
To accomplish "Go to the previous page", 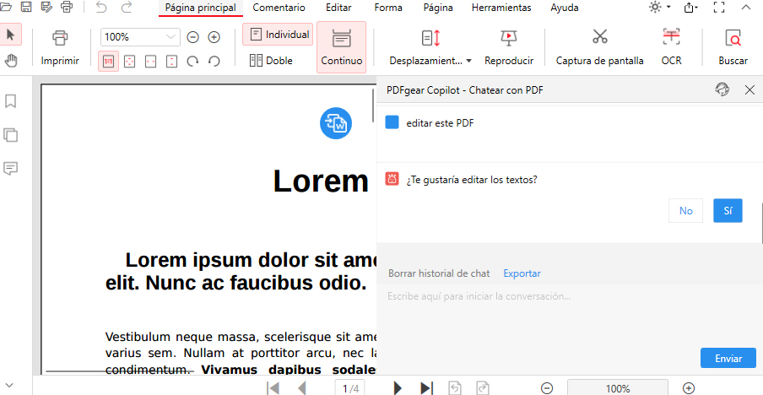I will [302, 388].
